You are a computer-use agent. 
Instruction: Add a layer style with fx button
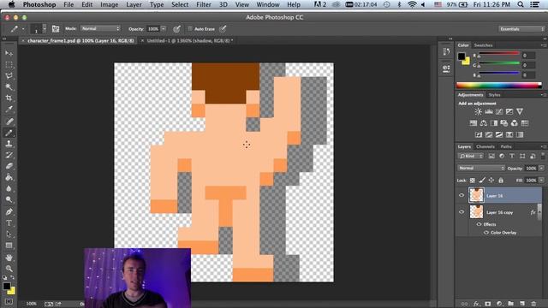pos(476,304)
